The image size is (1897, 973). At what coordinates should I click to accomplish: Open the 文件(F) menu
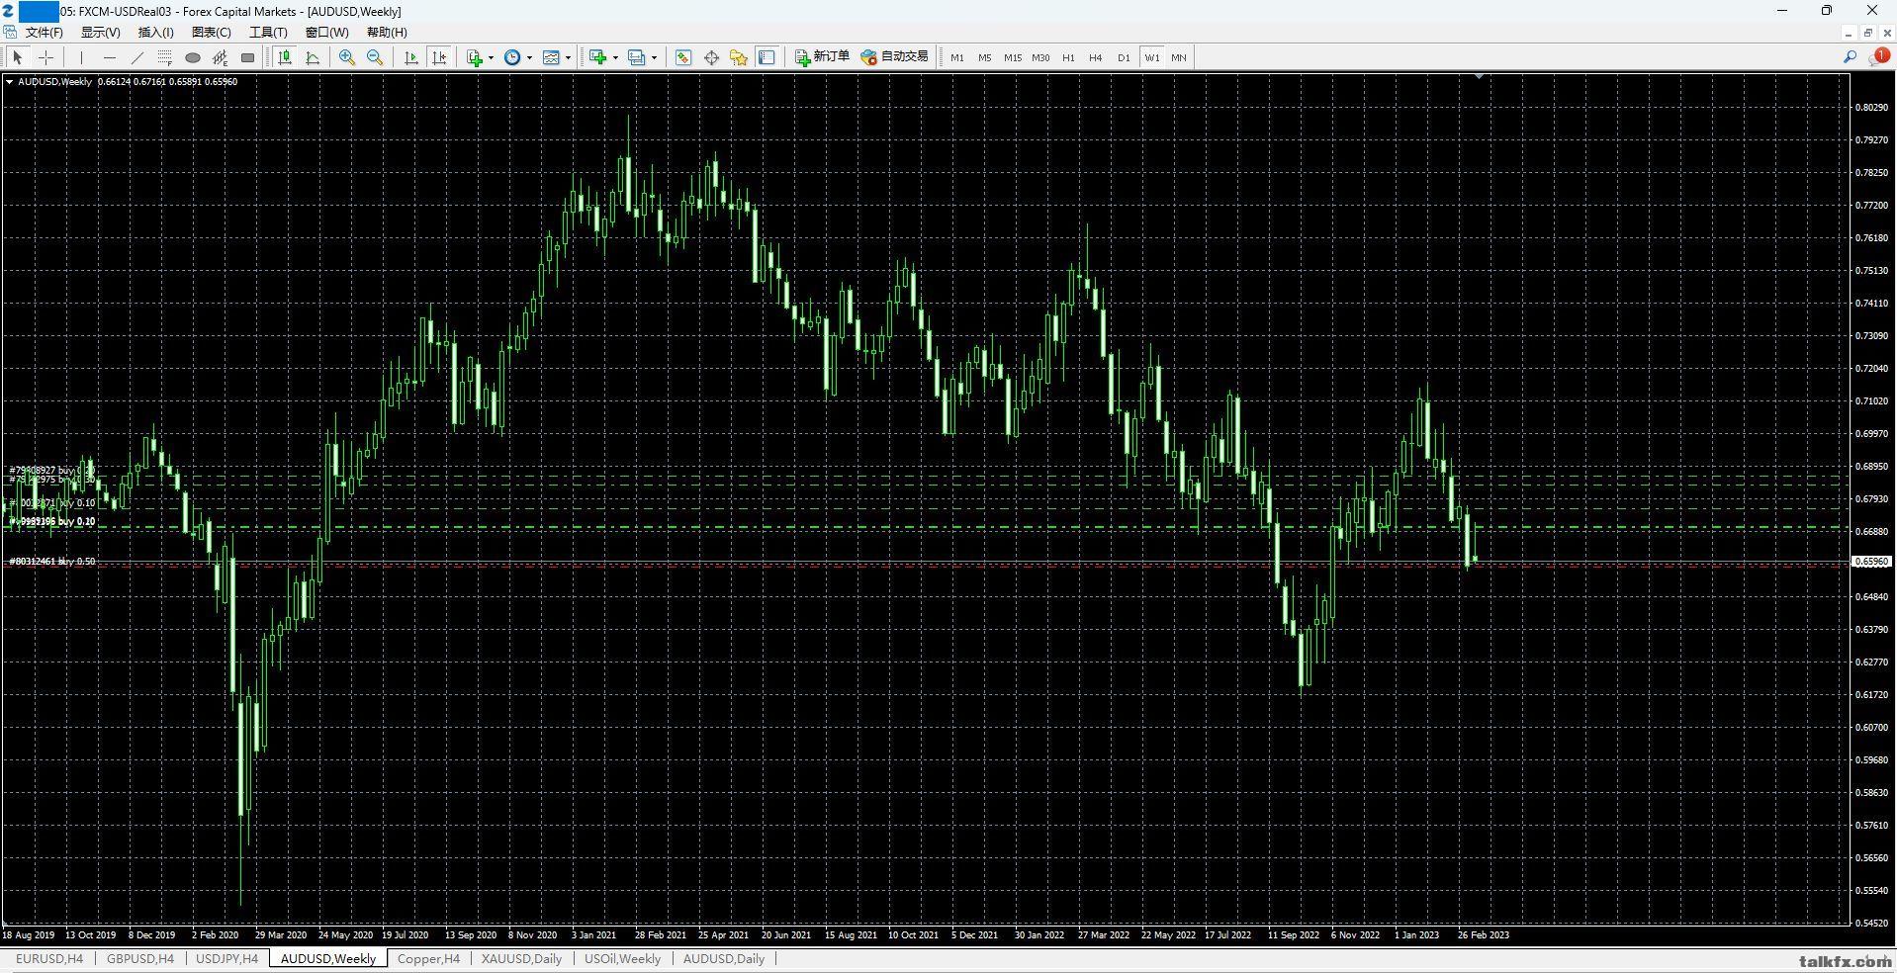point(45,33)
